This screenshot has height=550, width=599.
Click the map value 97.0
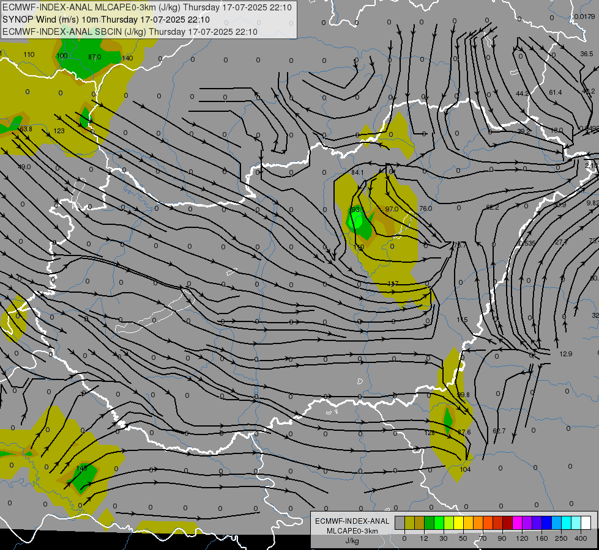click(392, 209)
